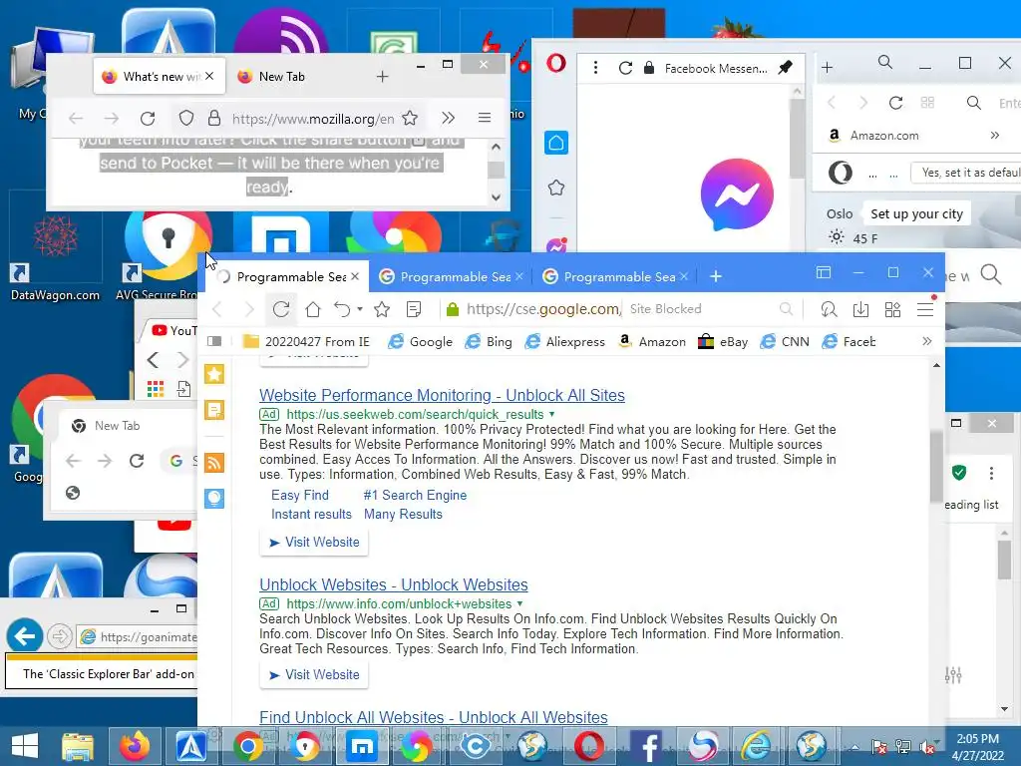Click Maxthon address bar URL field
The image size is (1021, 766).
pyautogui.click(x=543, y=309)
